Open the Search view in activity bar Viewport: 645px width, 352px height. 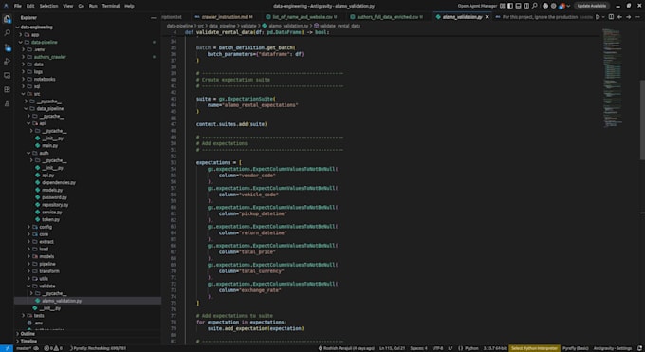tap(7, 33)
